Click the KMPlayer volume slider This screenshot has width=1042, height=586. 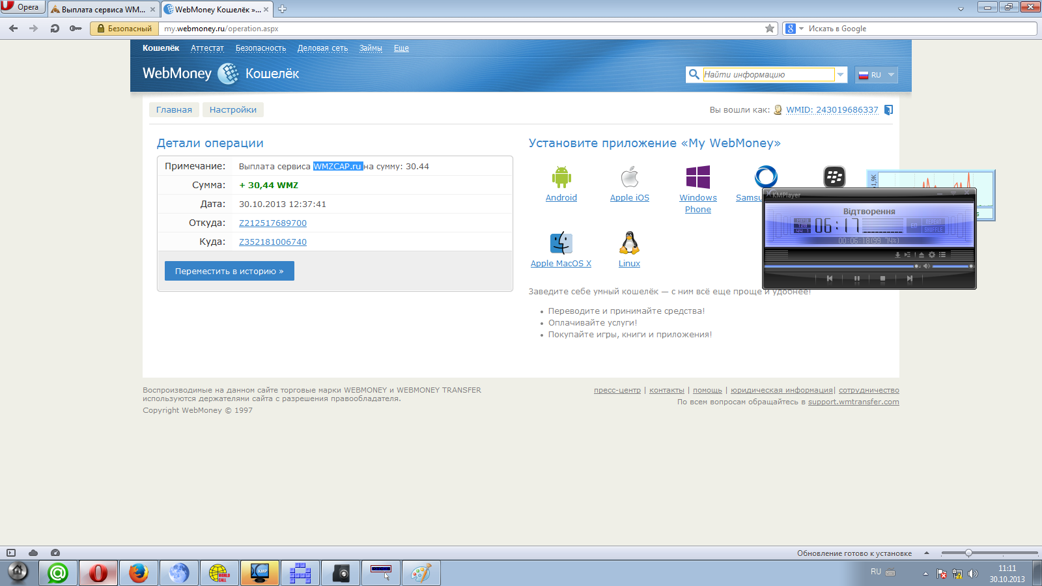click(x=951, y=266)
